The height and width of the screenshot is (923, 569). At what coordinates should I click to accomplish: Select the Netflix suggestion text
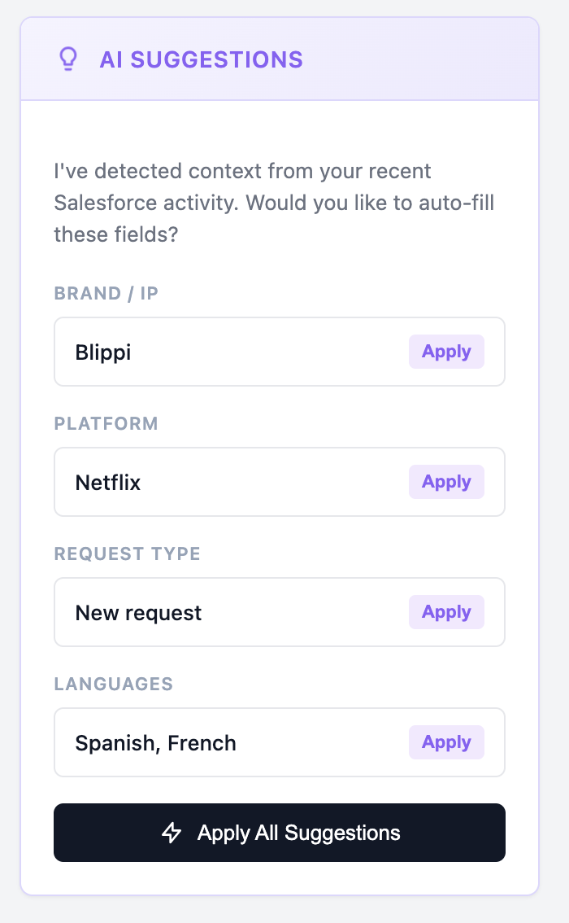click(108, 483)
